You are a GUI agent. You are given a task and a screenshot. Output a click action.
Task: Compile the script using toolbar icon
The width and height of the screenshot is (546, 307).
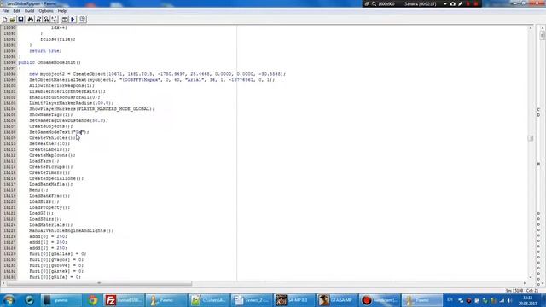coord(65,20)
